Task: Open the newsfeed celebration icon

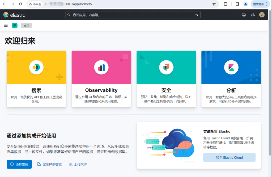Action: (x=253, y=15)
